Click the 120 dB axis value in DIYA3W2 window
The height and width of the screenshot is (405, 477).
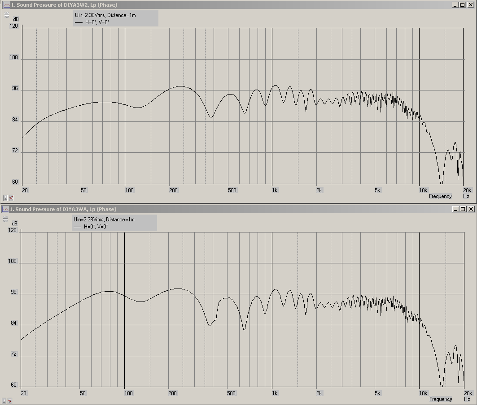coord(14,26)
